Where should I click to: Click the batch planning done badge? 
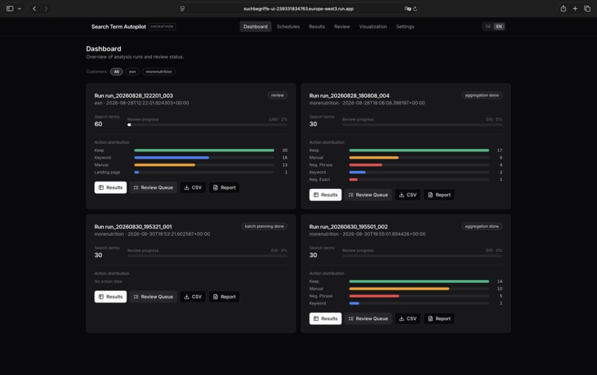pos(264,226)
